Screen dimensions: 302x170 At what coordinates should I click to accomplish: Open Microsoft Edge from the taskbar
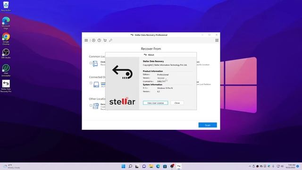tap(158, 166)
